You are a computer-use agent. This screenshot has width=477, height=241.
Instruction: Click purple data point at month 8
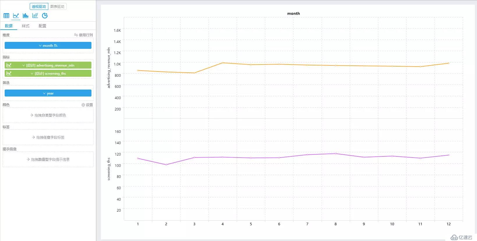[335, 153]
